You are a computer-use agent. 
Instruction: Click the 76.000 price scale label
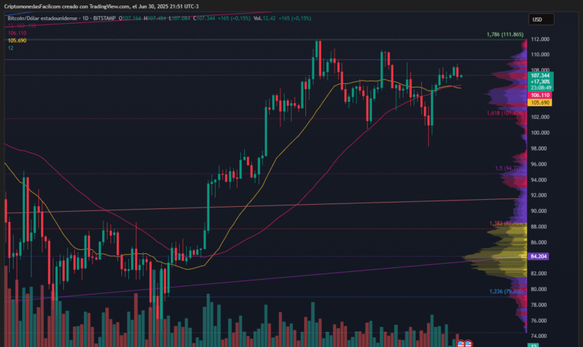(540, 320)
